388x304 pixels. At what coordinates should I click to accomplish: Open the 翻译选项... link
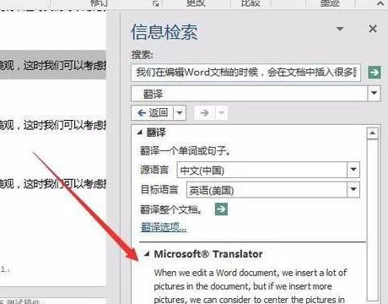(164, 227)
